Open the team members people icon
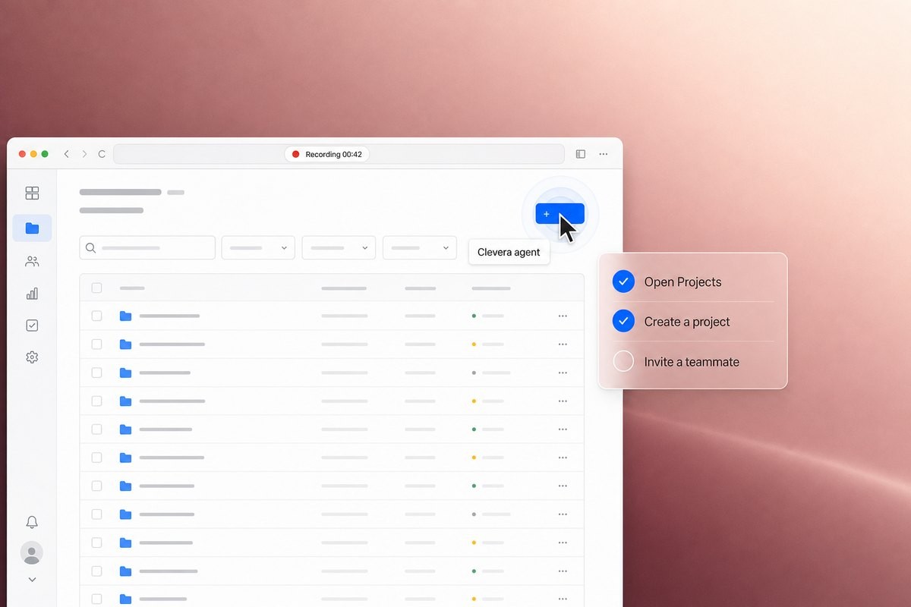 tap(32, 262)
